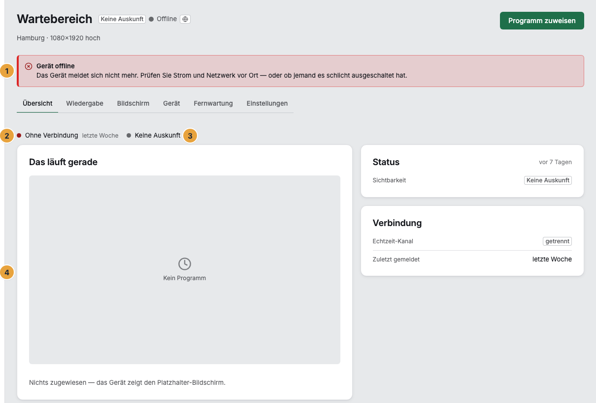Click the Nichts zugewiesen footer note
Screen dimensions: 596x403
point(127,382)
